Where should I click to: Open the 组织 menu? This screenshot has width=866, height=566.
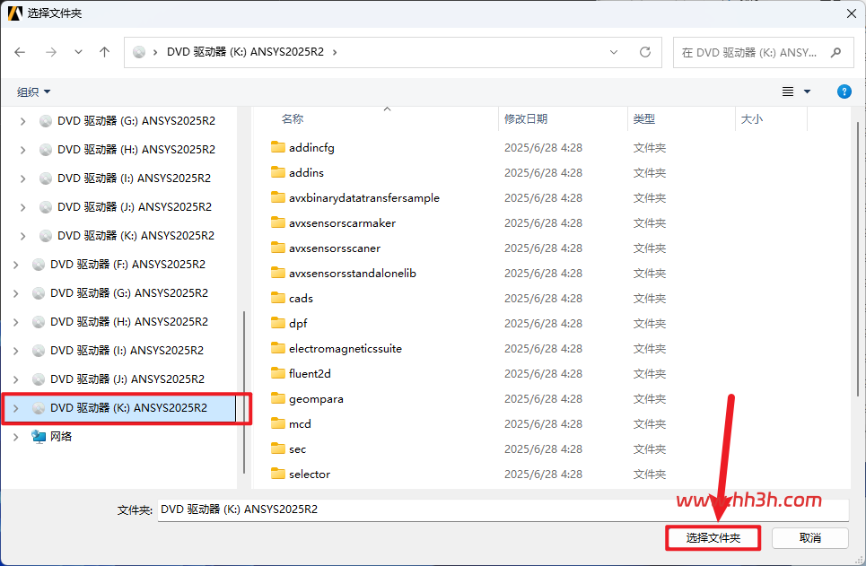pyautogui.click(x=34, y=91)
